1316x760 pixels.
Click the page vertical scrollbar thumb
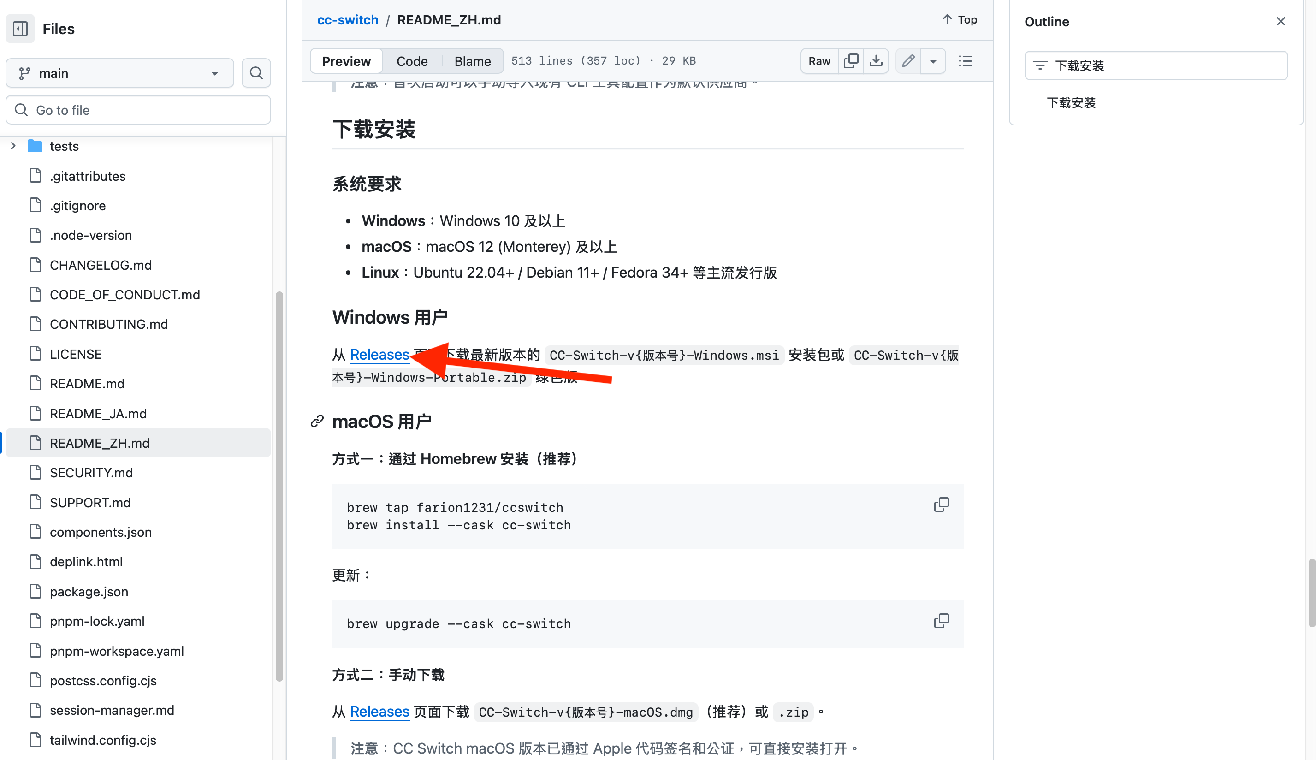(1312, 593)
